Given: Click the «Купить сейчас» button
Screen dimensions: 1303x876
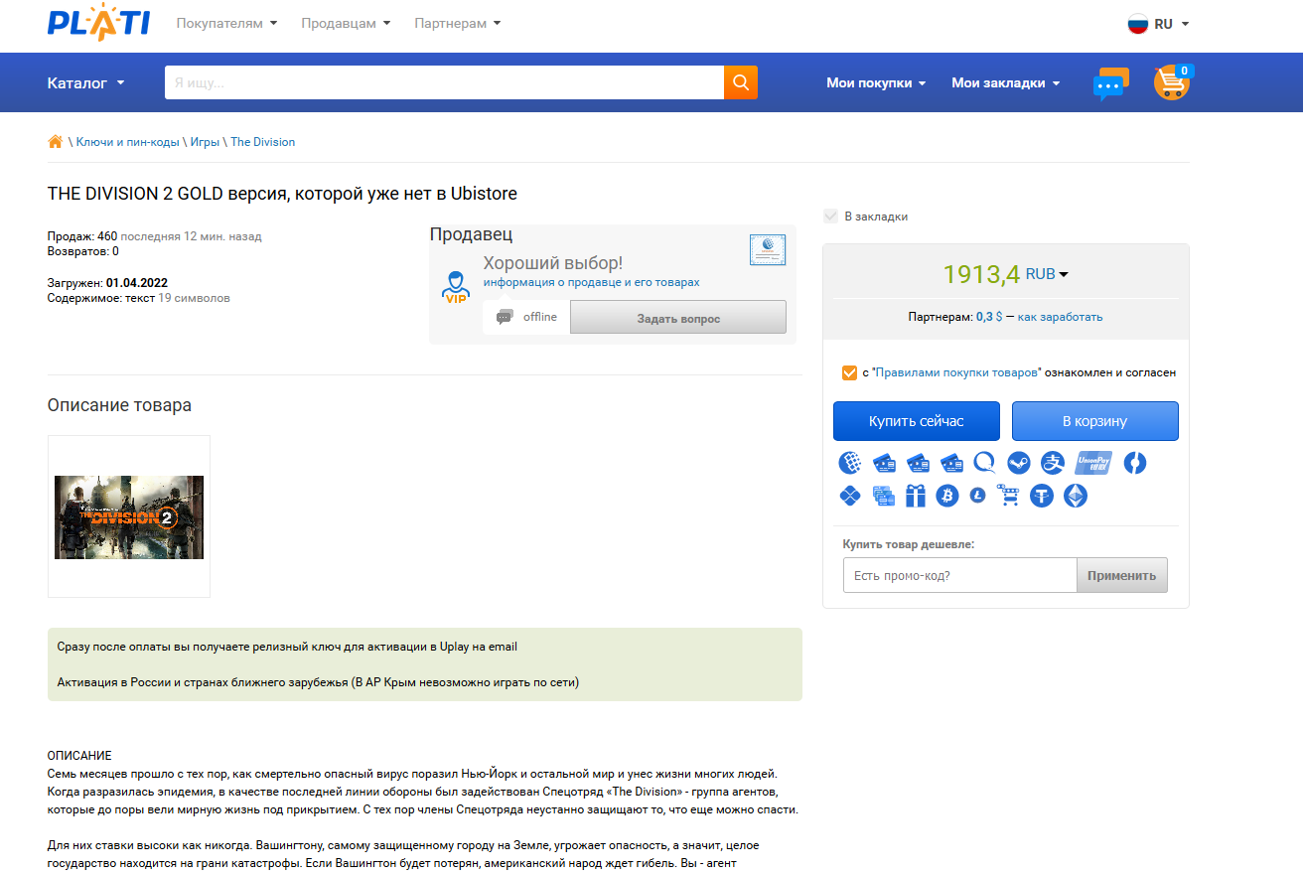Looking at the screenshot, I should (917, 421).
